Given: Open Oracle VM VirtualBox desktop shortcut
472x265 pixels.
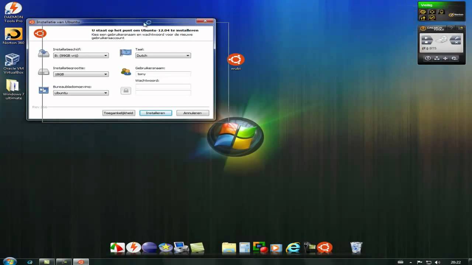Looking at the screenshot, I should 14,64.
